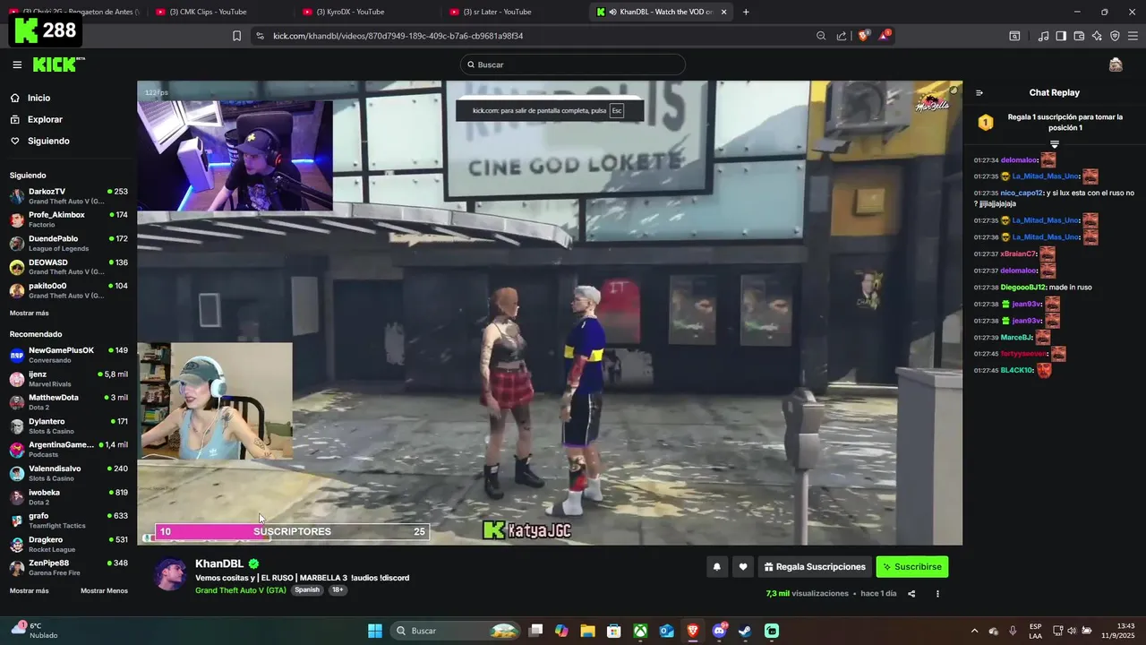
Task: Open Steam from the taskbar
Action: click(x=745, y=631)
